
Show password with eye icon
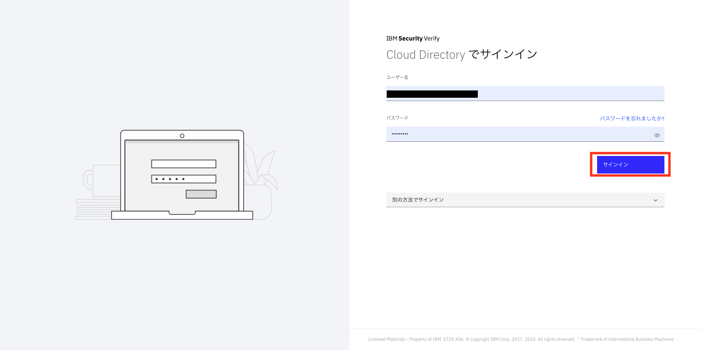tap(657, 135)
